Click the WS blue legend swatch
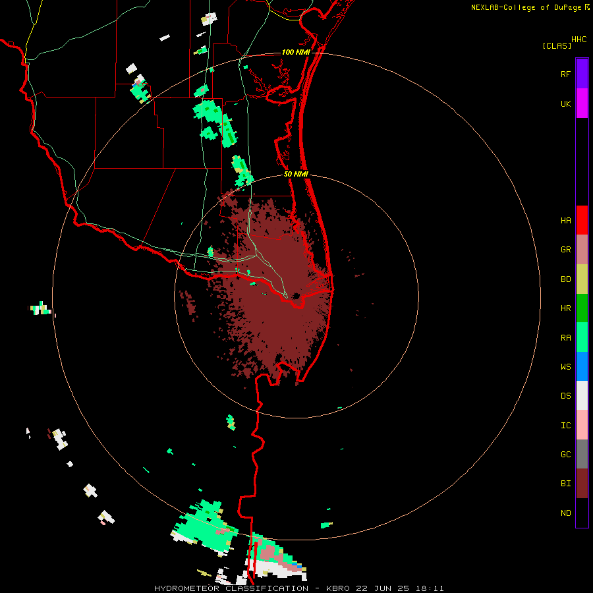Image resolution: width=593 pixels, height=593 pixels. [x=582, y=366]
